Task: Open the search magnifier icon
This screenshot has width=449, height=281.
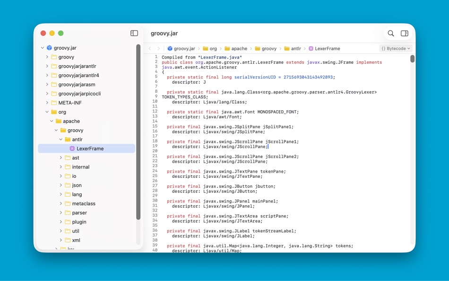Action: click(390, 34)
